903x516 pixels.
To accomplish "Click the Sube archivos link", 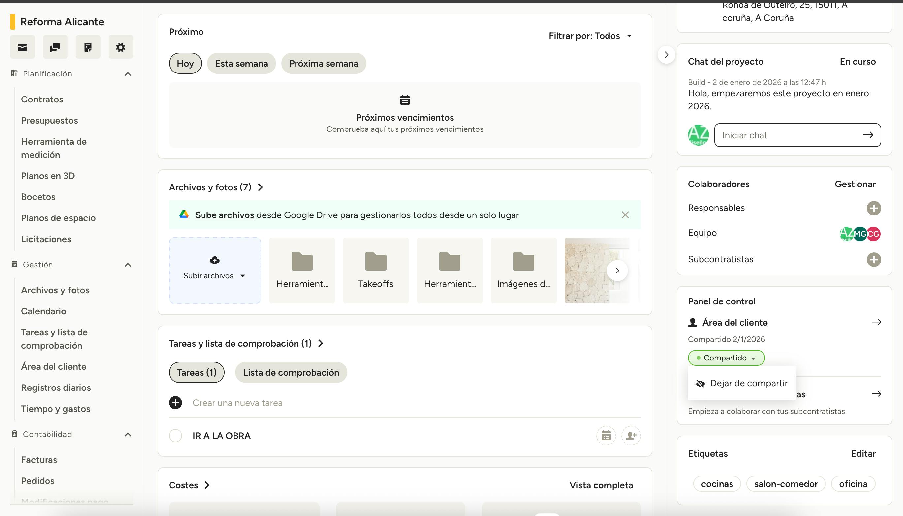I will [x=224, y=215].
